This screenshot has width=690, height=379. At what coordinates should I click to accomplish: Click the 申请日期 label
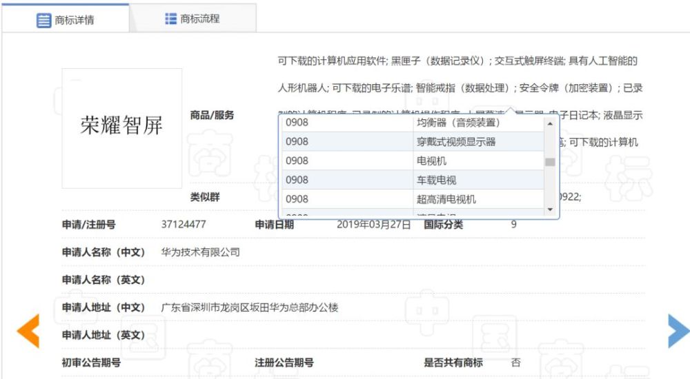274,225
